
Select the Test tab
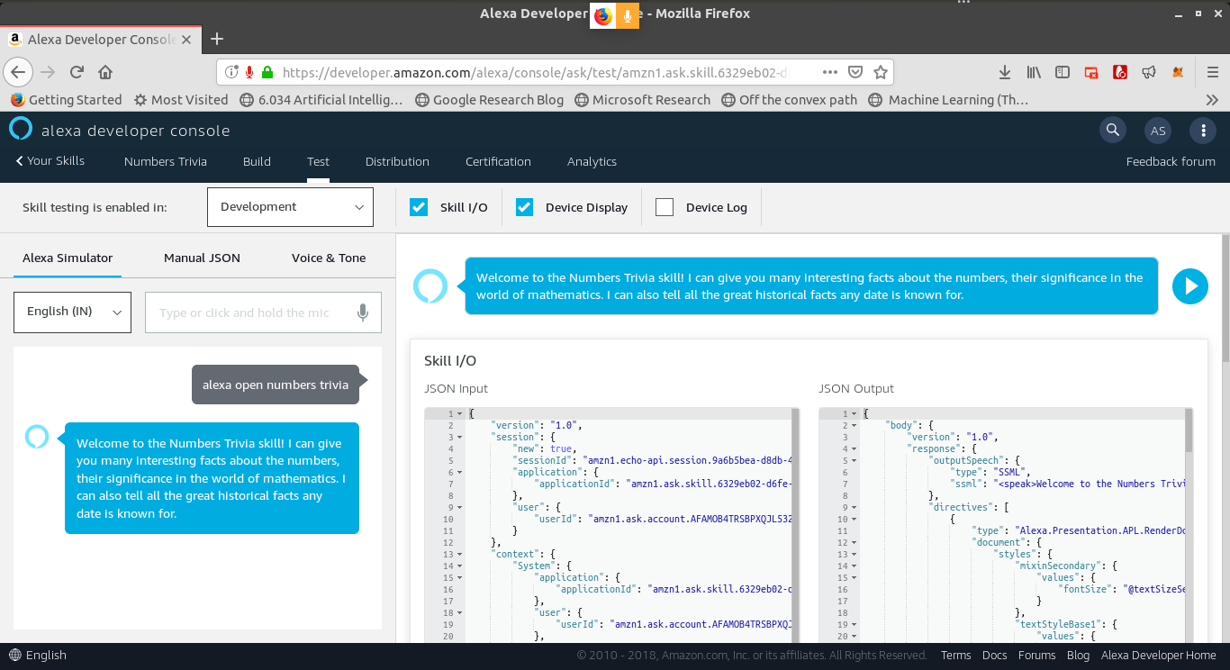(318, 161)
